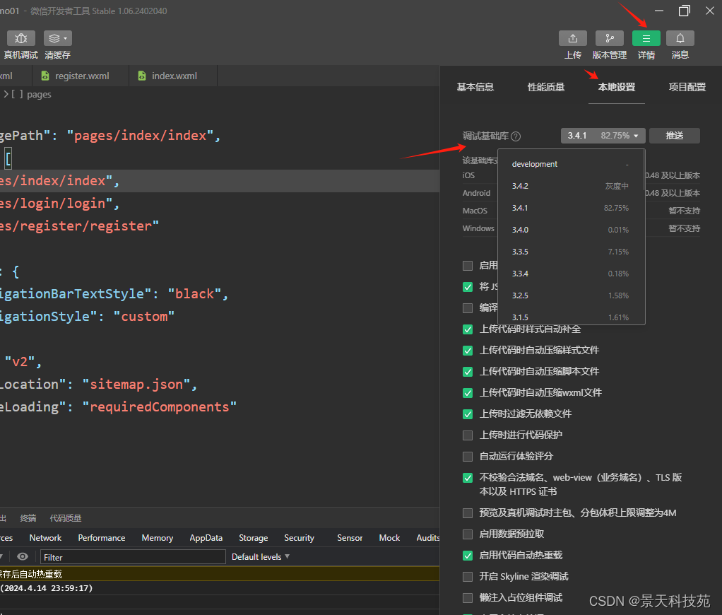Enable 懒注入占位组件调试
This screenshot has height=615, width=722.
click(x=468, y=598)
